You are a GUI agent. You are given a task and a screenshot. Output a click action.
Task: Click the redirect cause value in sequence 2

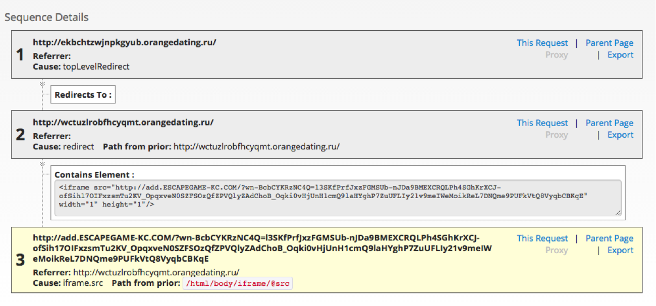click(78, 147)
